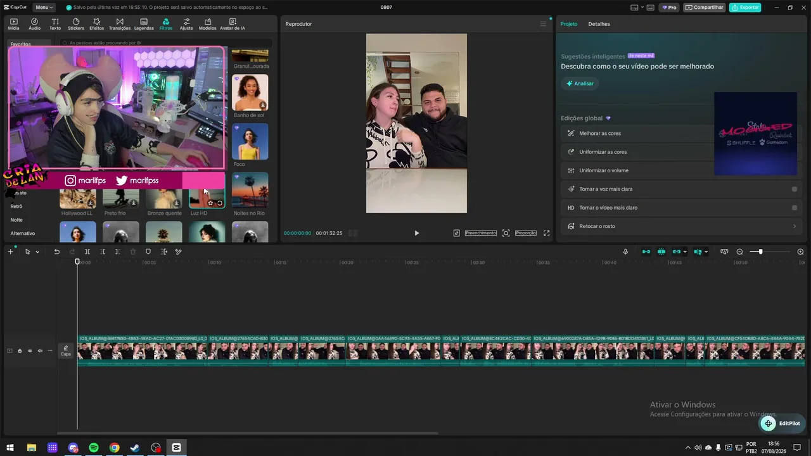Open the Mídia panel
Viewport: 811px width, 456px height.
point(13,24)
